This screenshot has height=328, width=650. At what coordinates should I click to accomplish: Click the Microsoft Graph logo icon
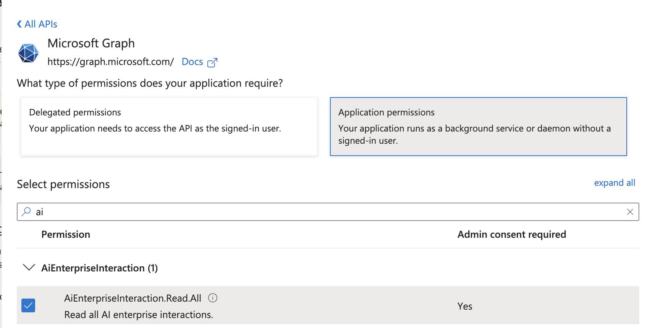point(28,53)
